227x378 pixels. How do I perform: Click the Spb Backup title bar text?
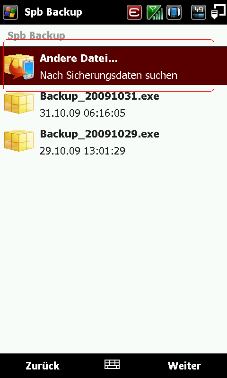53,12
